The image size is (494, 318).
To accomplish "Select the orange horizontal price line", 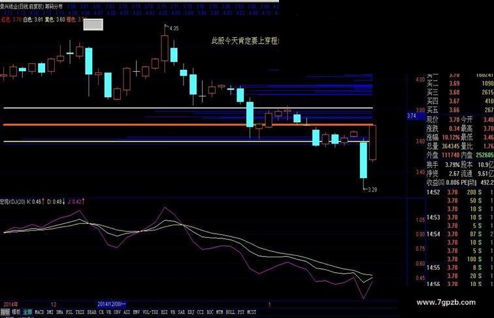I will (188, 125).
